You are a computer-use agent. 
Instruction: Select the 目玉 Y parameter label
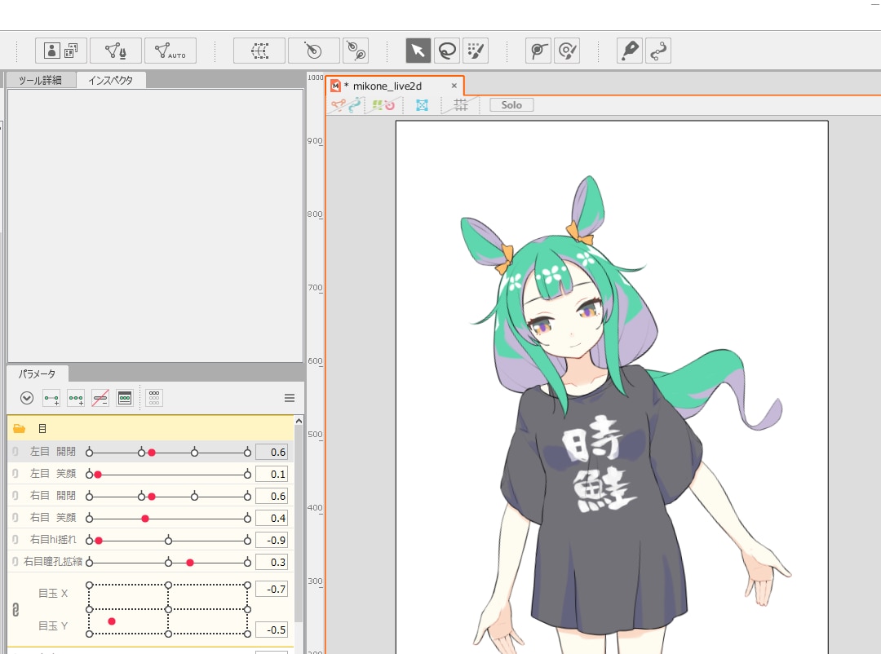(x=53, y=626)
